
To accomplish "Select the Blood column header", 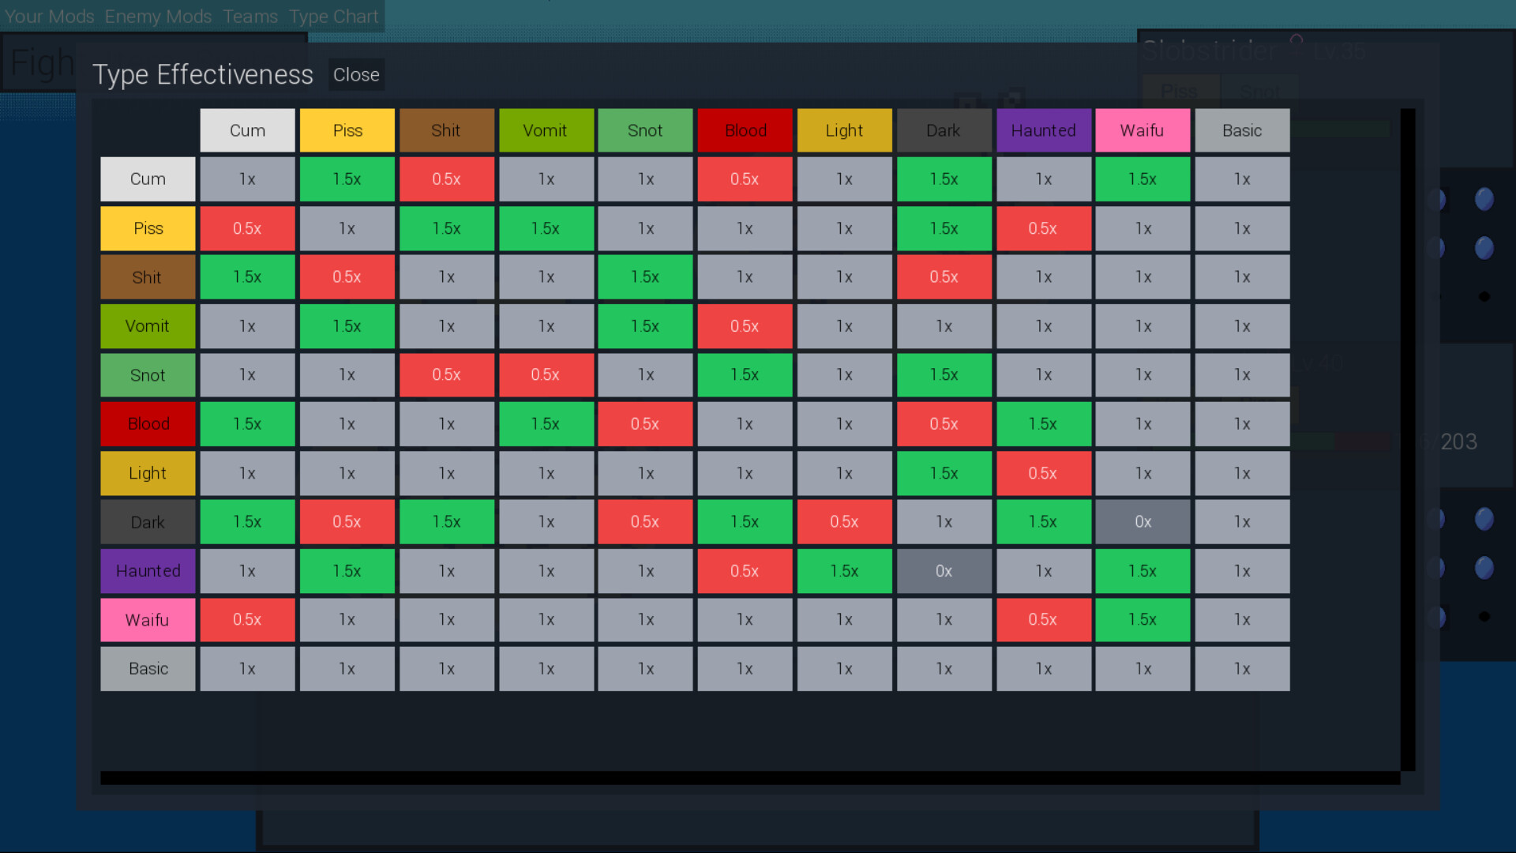I will pos(744,130).
